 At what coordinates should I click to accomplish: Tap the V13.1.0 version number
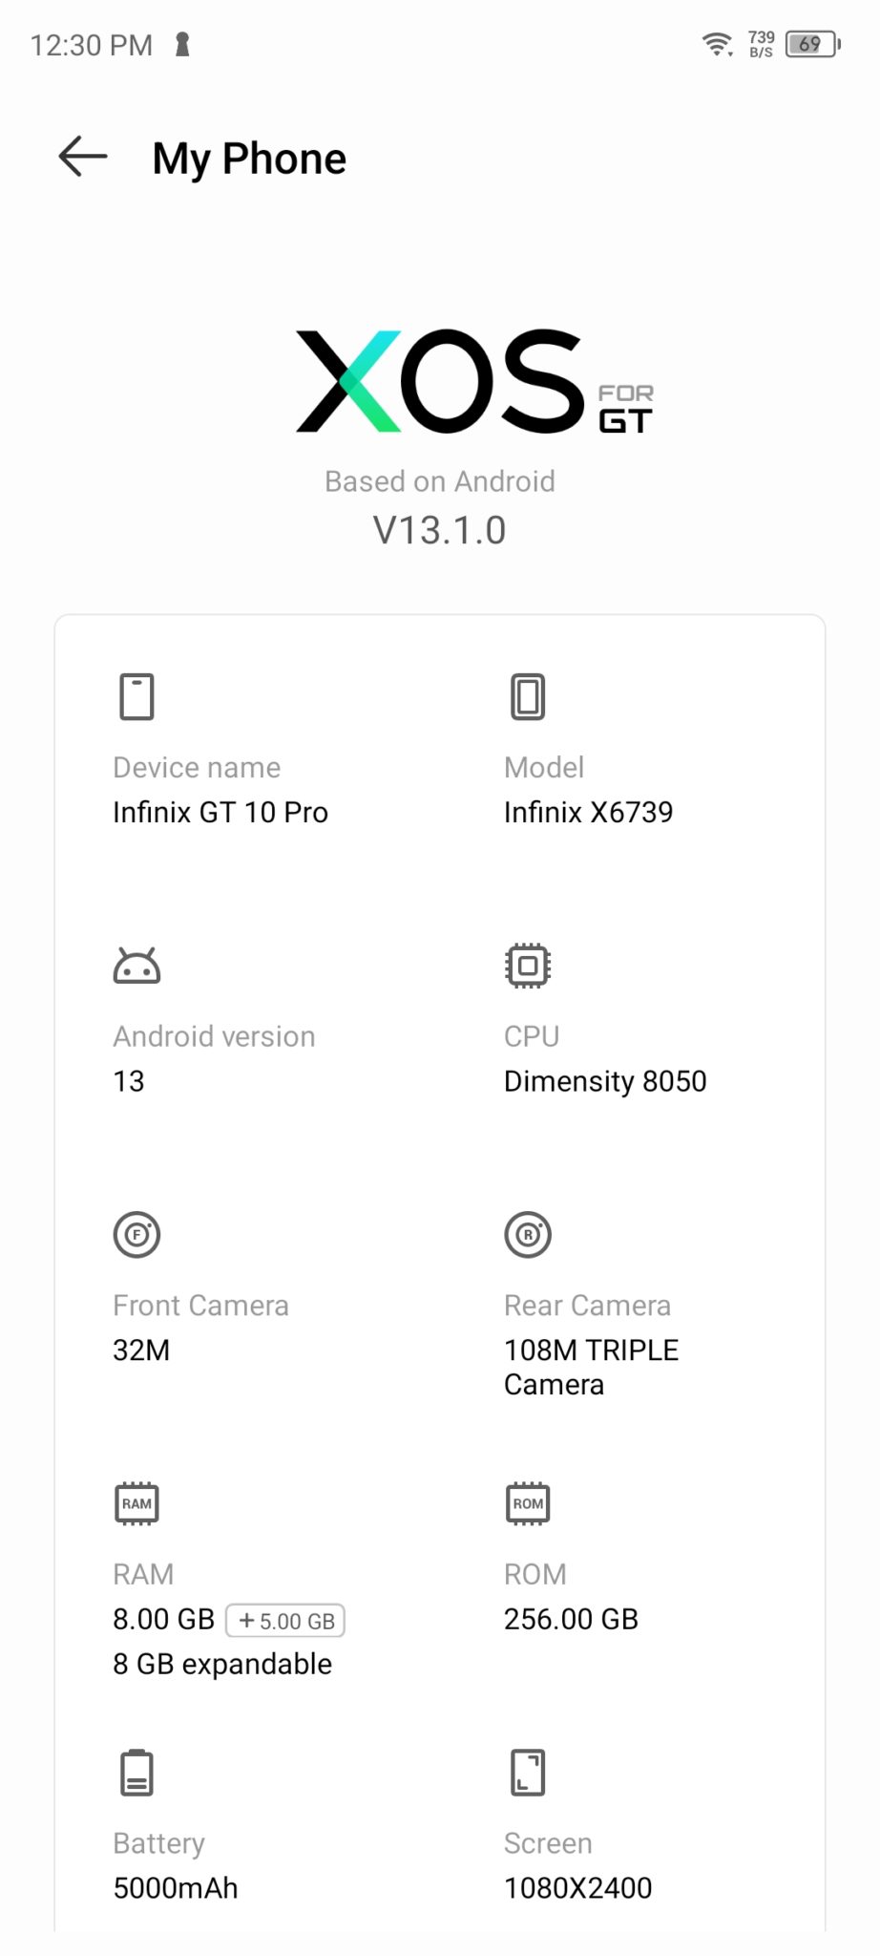[440, 530]
